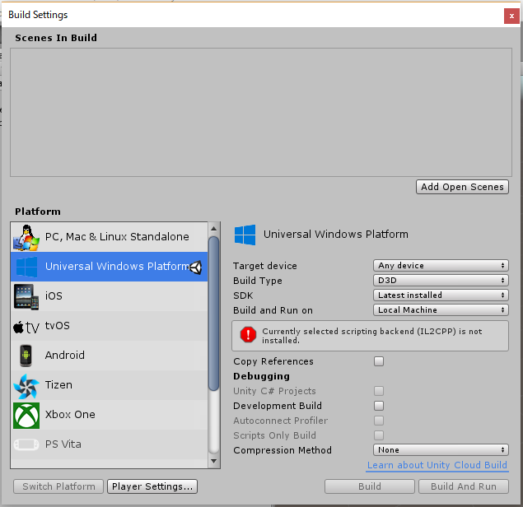Screen dimensions: 523x507
Task: Click the iOS devices icon
Action: tap(26, 296)
